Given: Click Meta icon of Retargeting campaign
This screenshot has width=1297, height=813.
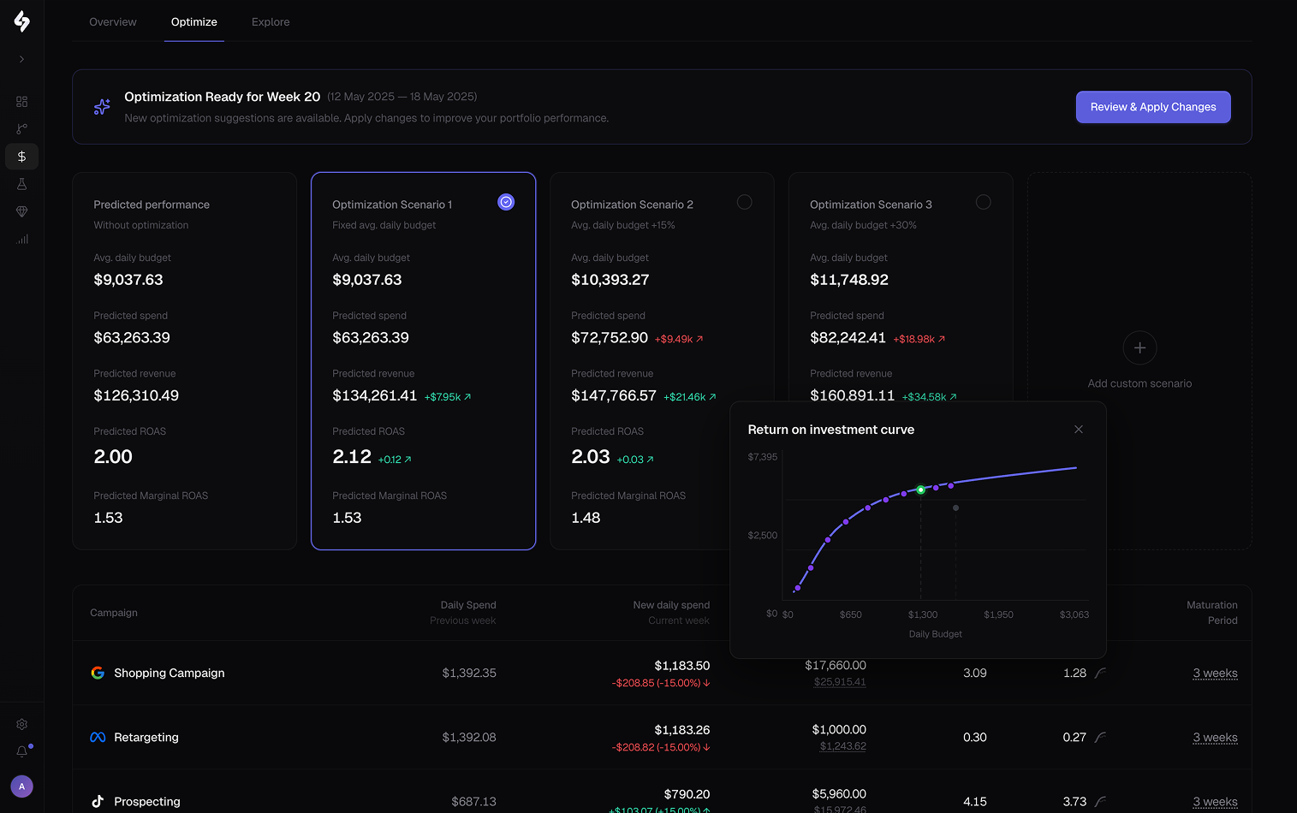Looking at the screenshot, I should (98, 738).
